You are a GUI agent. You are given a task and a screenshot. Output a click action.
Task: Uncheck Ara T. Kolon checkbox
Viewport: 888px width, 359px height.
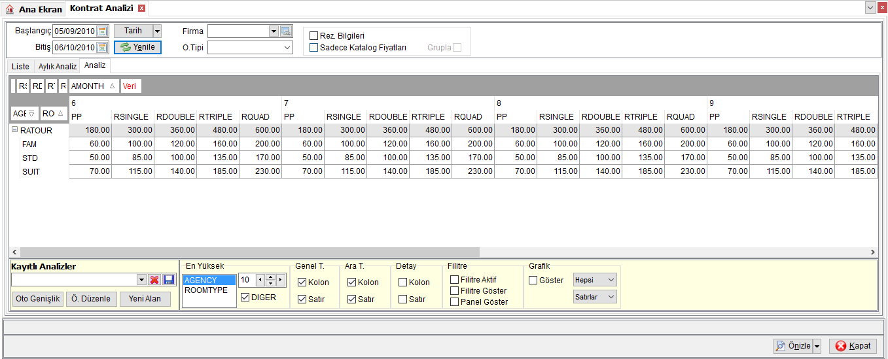[x=351, y=282]
